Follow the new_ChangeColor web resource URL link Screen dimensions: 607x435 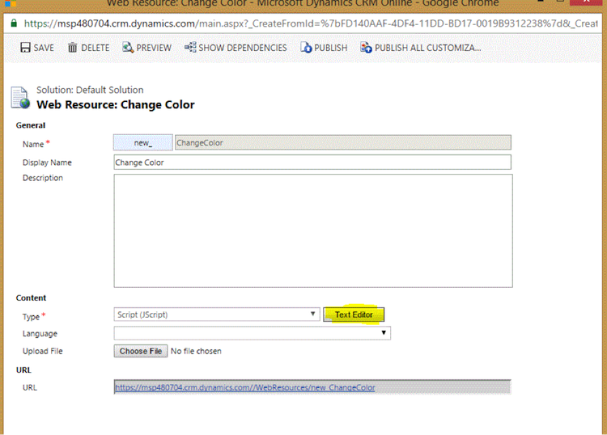(x=245, y=387)
